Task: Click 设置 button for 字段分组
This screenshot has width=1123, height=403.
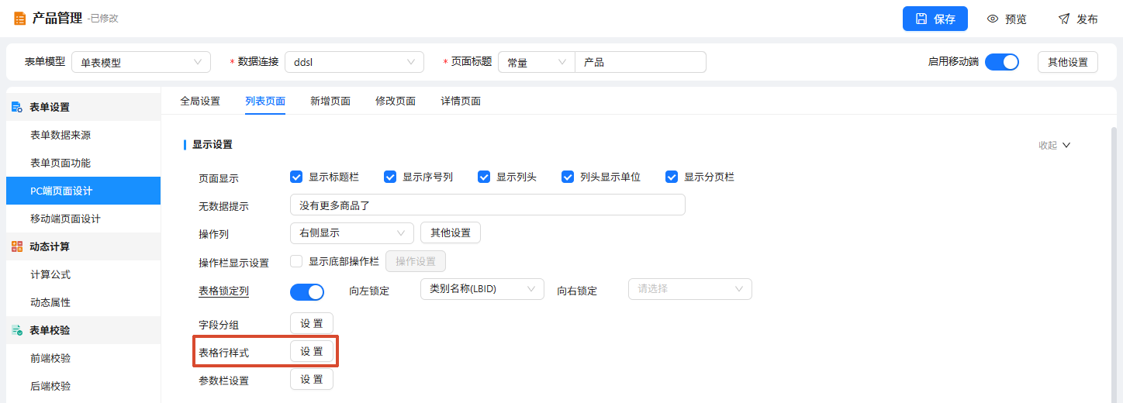Action: pos(312,323)
